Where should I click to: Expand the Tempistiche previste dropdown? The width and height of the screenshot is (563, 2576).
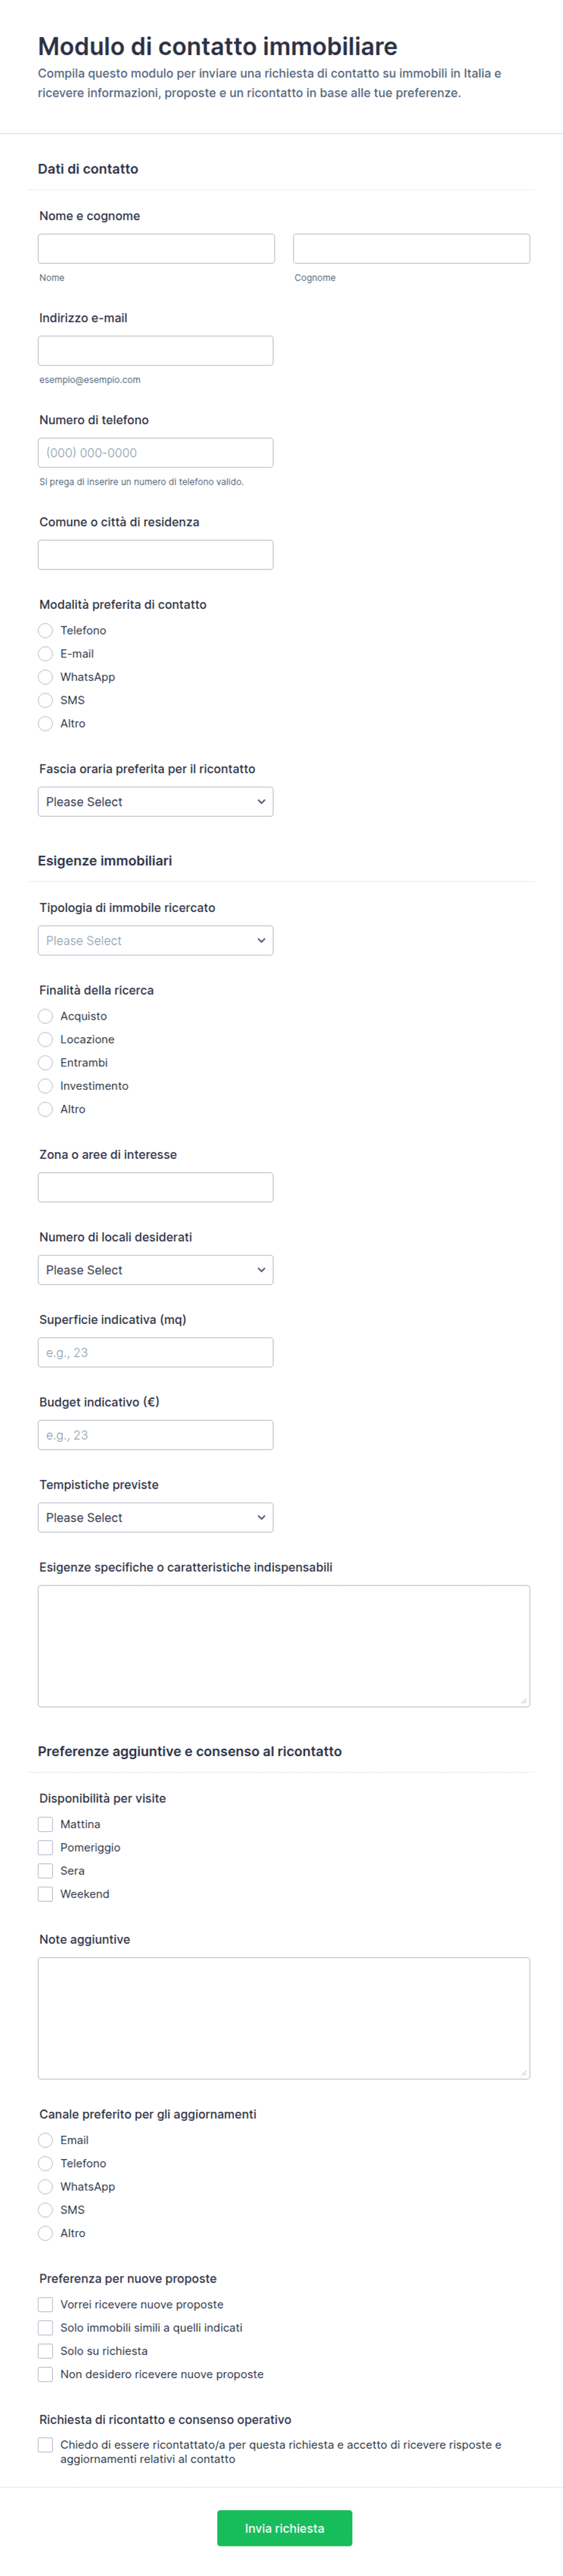coord(155,1518)
